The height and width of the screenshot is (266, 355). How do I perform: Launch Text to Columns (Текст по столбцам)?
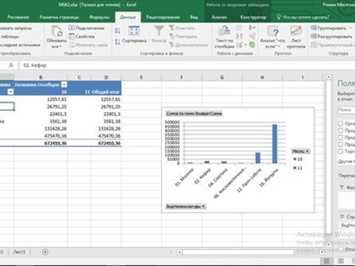click(x=224, y=37)
